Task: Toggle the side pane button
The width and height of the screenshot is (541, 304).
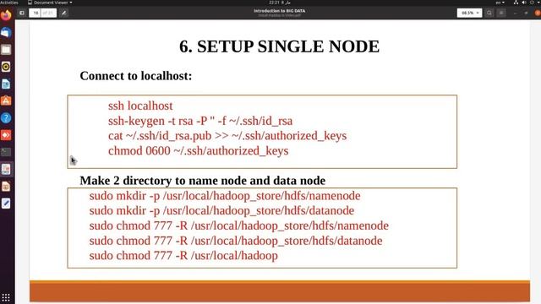Action: coord(22,14)
